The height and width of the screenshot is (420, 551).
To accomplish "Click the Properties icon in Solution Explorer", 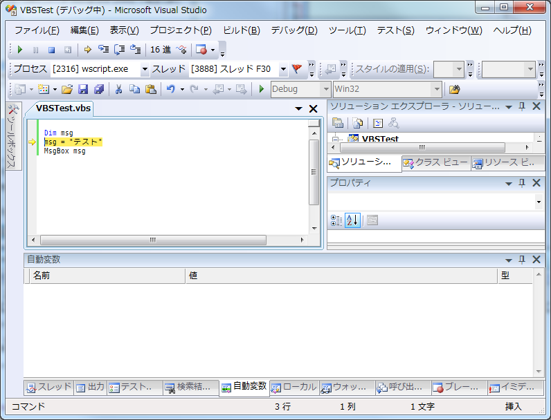I will [338, 123].
